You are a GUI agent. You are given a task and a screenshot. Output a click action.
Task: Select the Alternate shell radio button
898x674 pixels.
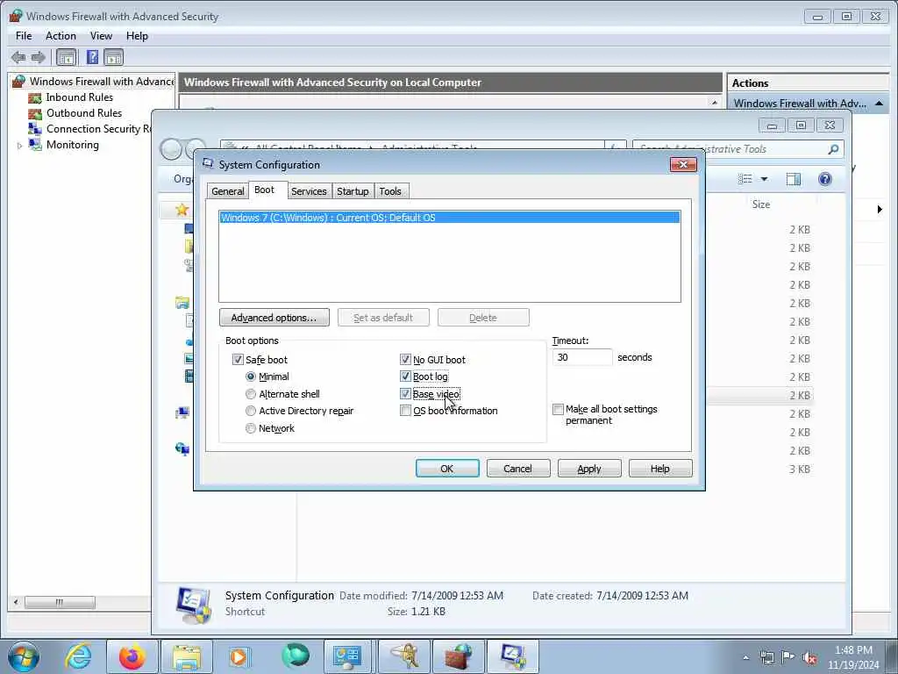[250, 394]
